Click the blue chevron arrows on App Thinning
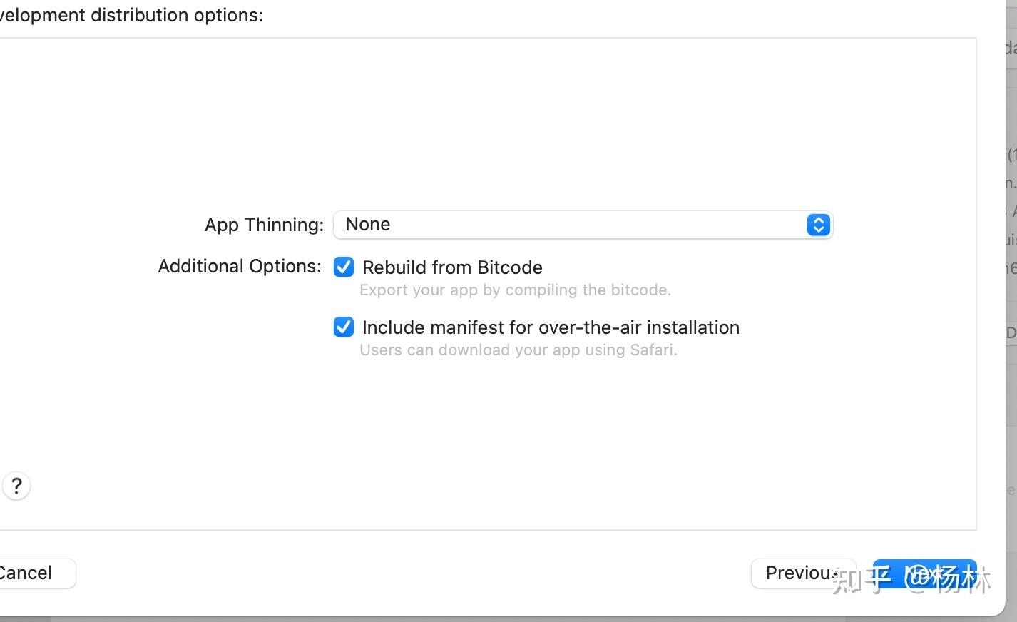Screen dimensions: 1017x622 click(818, 225)
